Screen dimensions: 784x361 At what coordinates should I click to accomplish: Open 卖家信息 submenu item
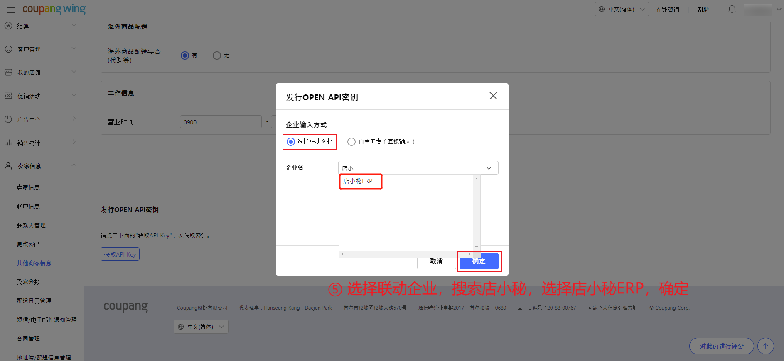[x=28, y=187]
